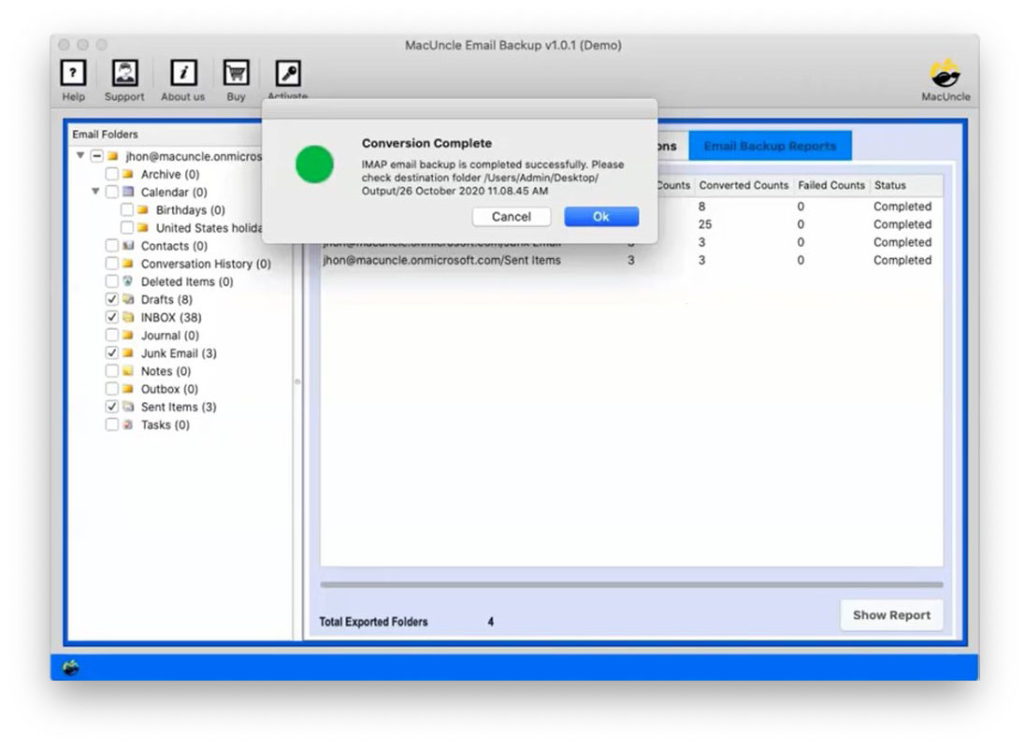
Task: Uncheck the Drafts (8) checkbox
Action: (112, 299)
